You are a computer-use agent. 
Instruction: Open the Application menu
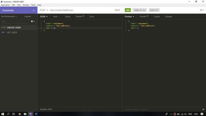click(x=5, y=5)
